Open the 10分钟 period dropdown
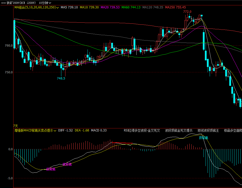The width and height of the screenshot is (242, 188). pyautogui.click(x=45, y=3)
